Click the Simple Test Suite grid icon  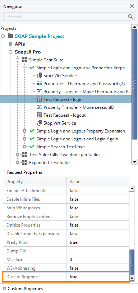point(25,60)
